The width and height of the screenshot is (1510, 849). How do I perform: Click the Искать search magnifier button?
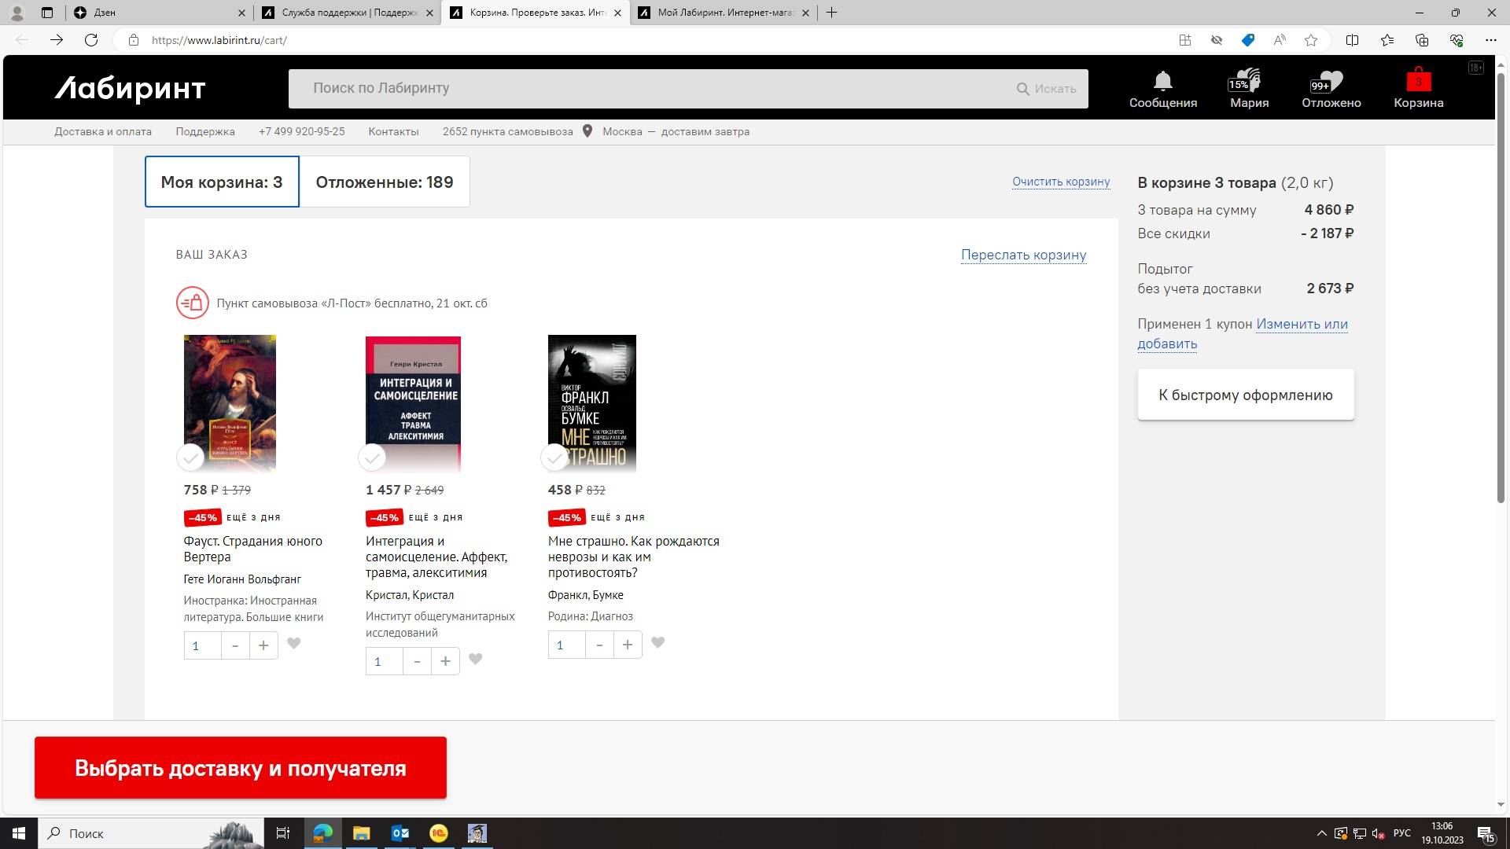click(x=1046, y=89)
